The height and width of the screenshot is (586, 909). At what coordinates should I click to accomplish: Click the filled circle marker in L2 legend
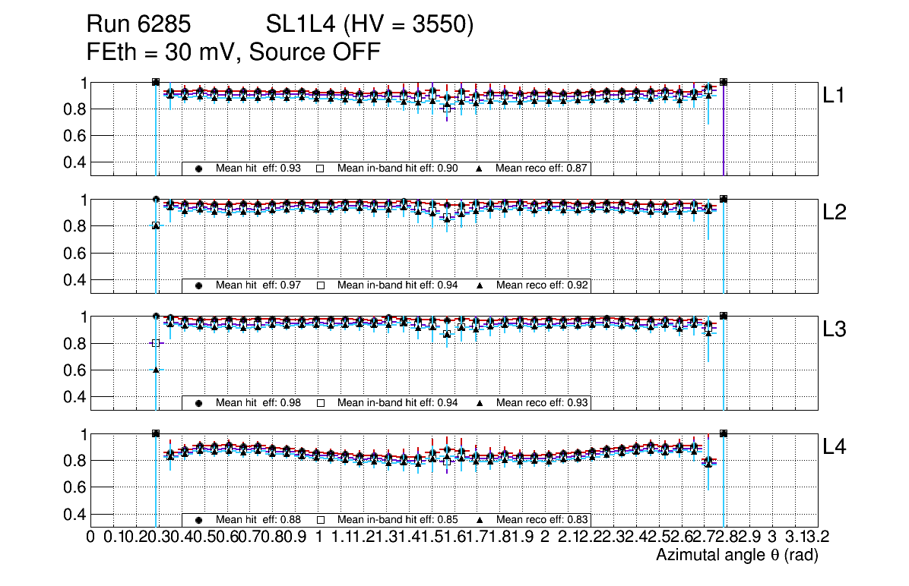198,285
